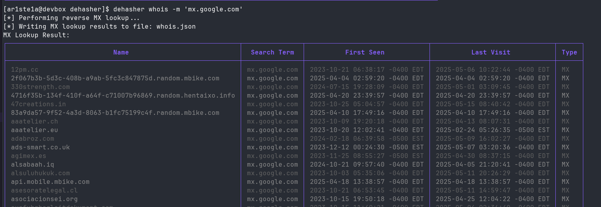The width and height of the screenshot is (601, 207).
Task: Click first seen 2025-04-18 13:38:57 timestamp
Action: pos(367,182)
